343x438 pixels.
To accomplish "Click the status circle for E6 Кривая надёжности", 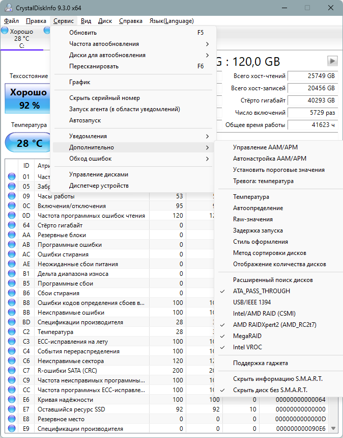I will coord(12,399).
